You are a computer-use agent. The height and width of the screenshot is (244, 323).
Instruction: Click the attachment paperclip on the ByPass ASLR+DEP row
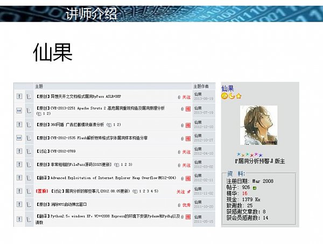coord(179,97)
